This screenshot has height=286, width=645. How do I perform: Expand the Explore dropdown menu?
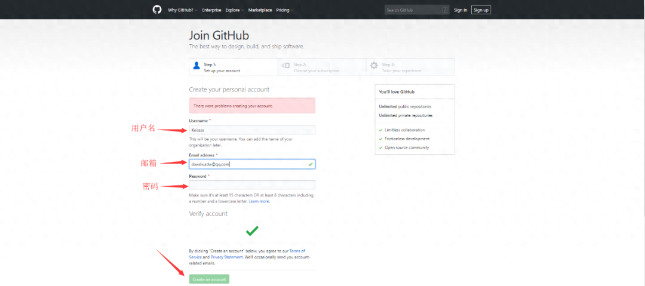tap(234, 10)
